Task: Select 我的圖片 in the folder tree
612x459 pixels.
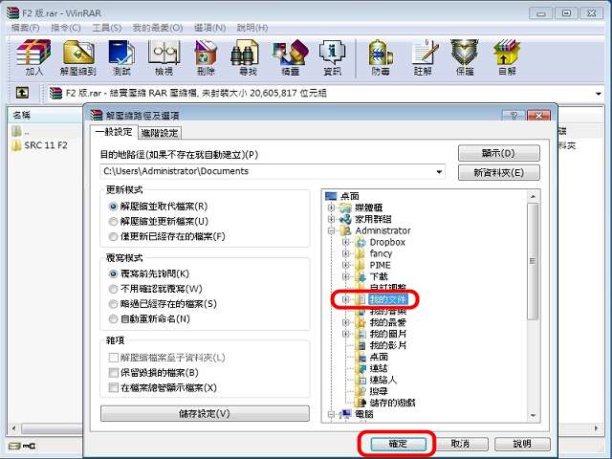Action: pyautogui.click(x=388, y=334)
